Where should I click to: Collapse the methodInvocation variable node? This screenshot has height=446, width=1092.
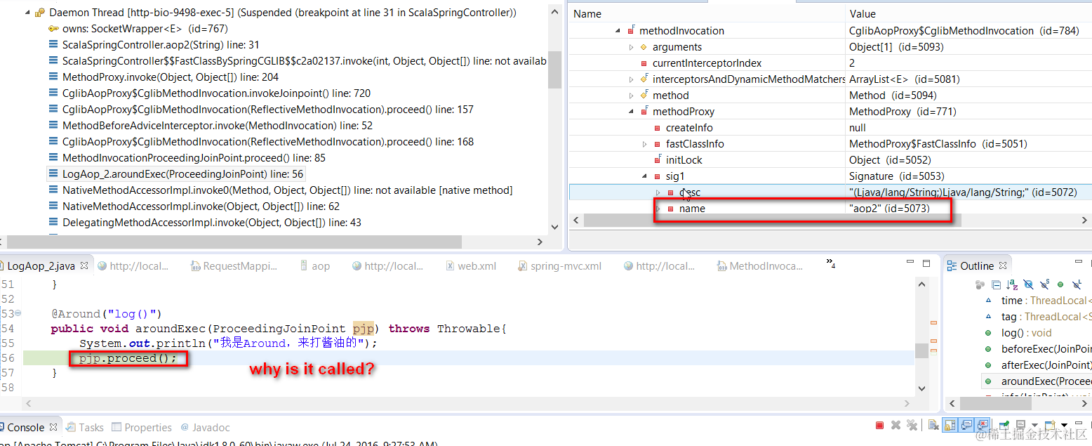(x=618, y=31)
